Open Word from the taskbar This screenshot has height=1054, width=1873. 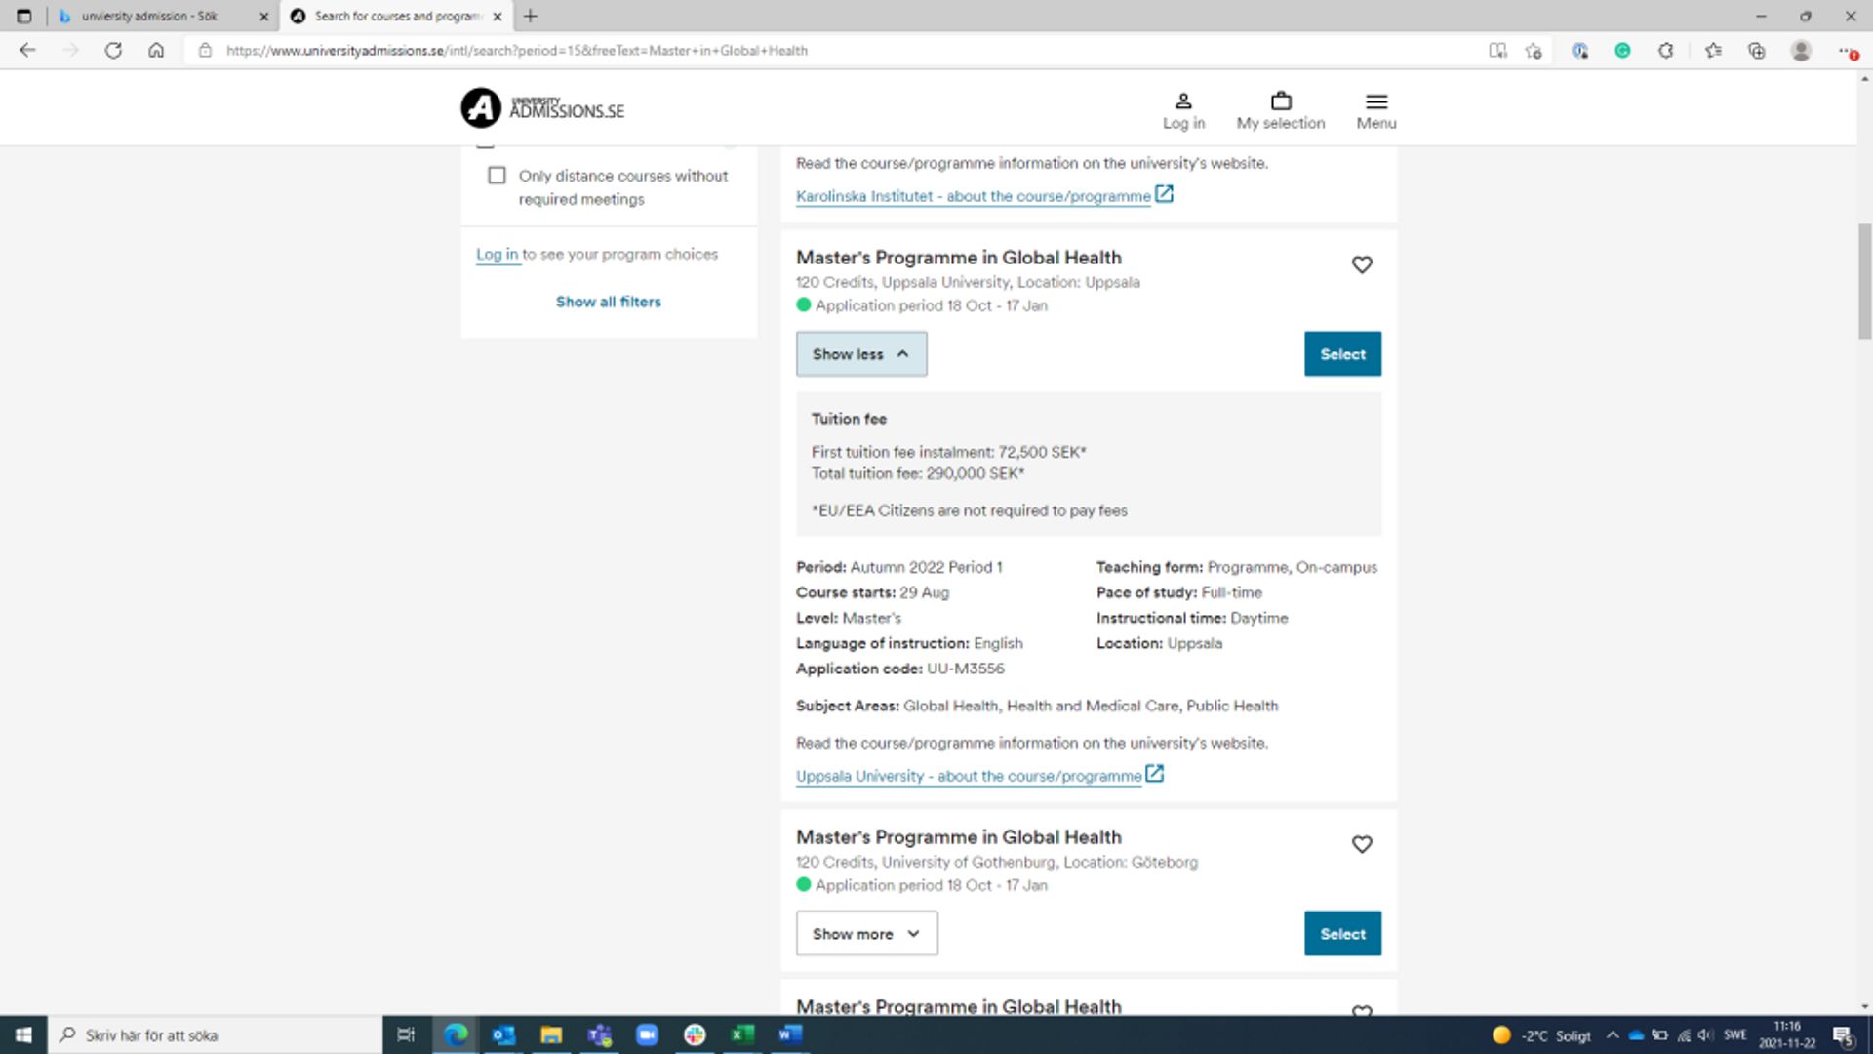point(790,1034)
